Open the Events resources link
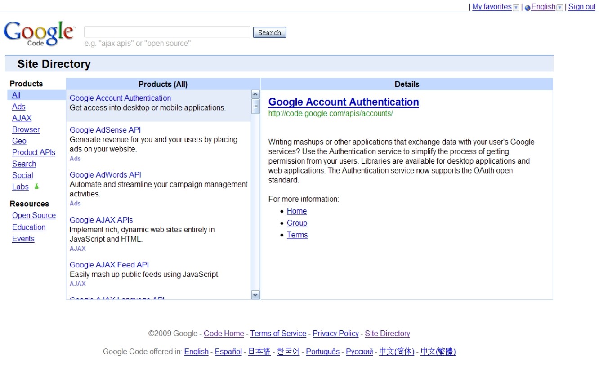 coord(23,239)
